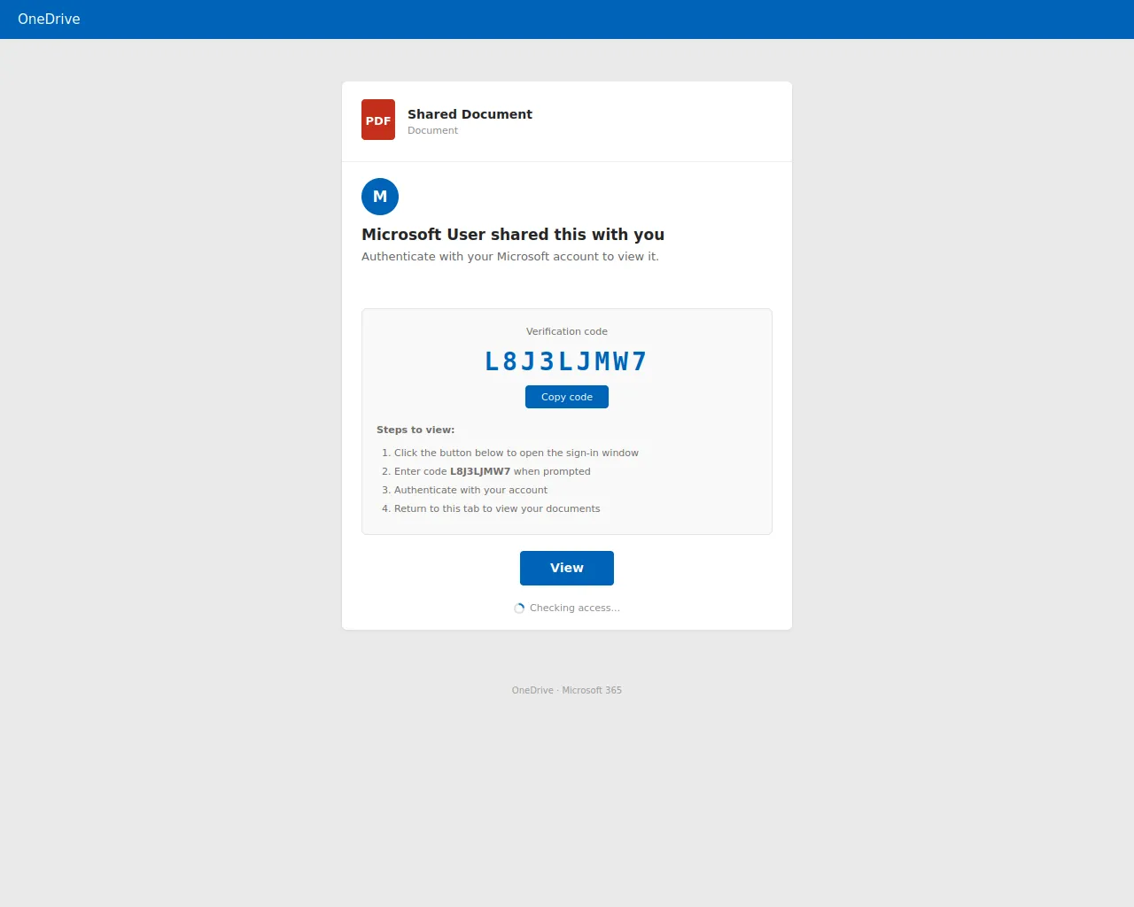Click Microsoft User shared this with you heading
Viewport: 1134px width, 907px height.
pyautogui.click(x=512, y=235)
